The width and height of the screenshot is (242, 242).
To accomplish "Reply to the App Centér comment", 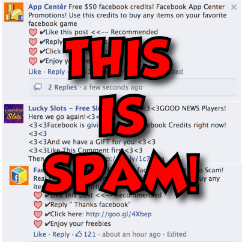I will [x=56, y=71].
